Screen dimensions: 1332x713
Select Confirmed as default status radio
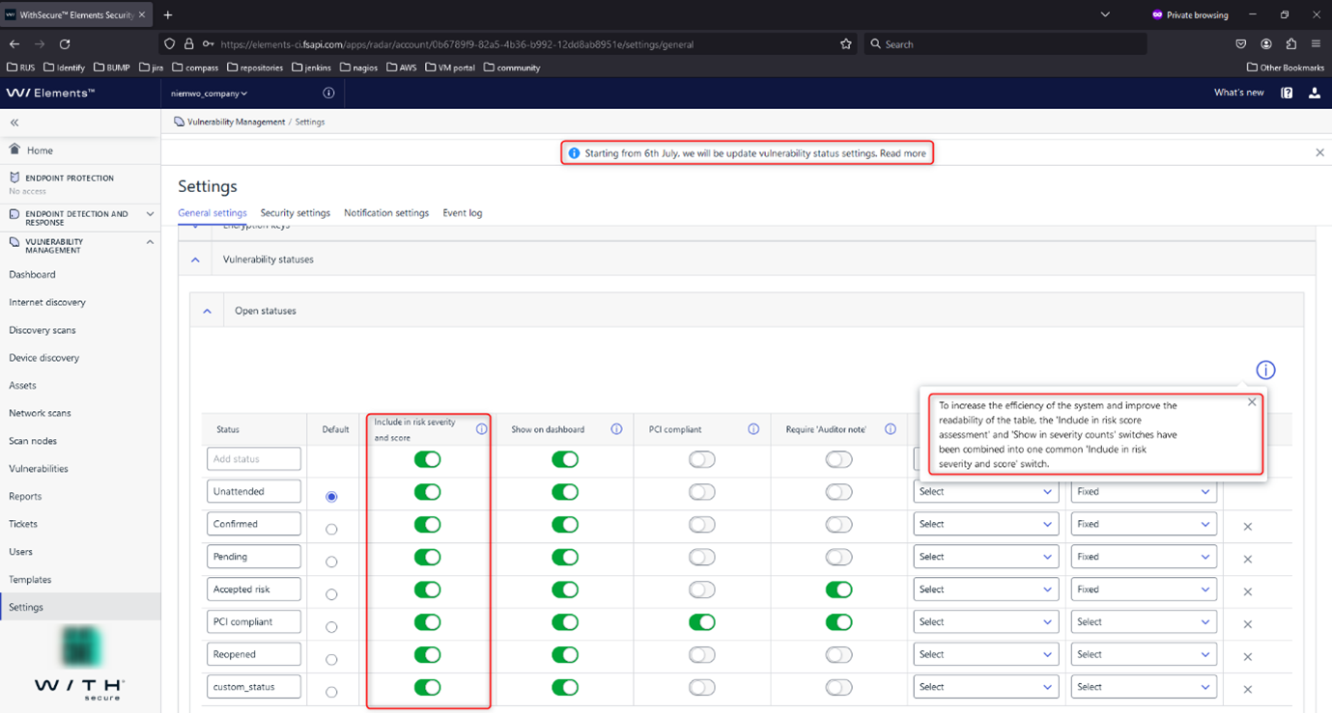tap(331, 529)
